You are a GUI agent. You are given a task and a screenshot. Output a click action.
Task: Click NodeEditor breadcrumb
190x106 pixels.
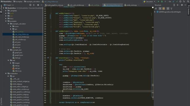pos(6,1)
